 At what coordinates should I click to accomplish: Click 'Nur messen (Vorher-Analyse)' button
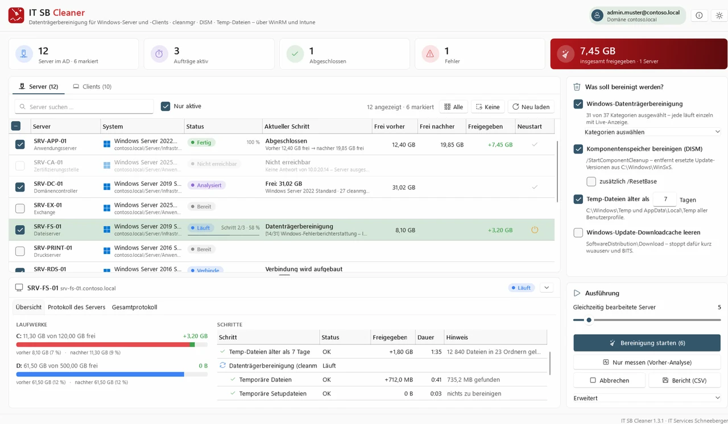tap(647, 362)
